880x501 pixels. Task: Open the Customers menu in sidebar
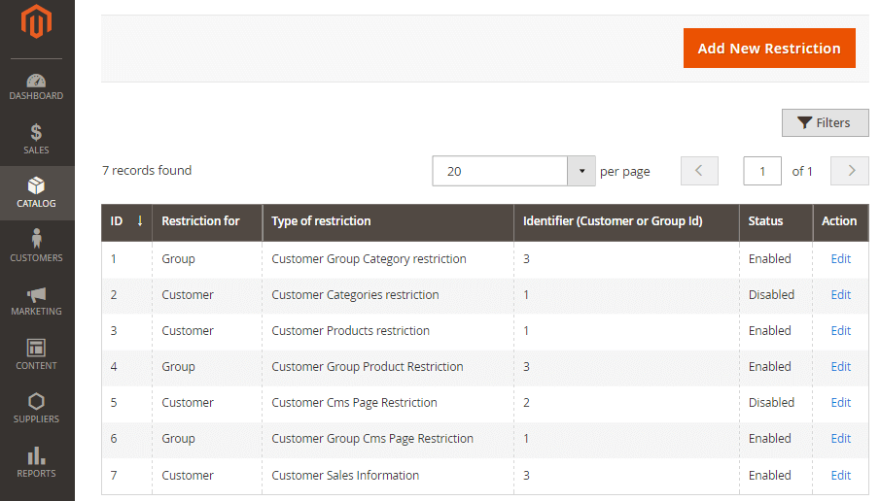click(x=37, y=247)
